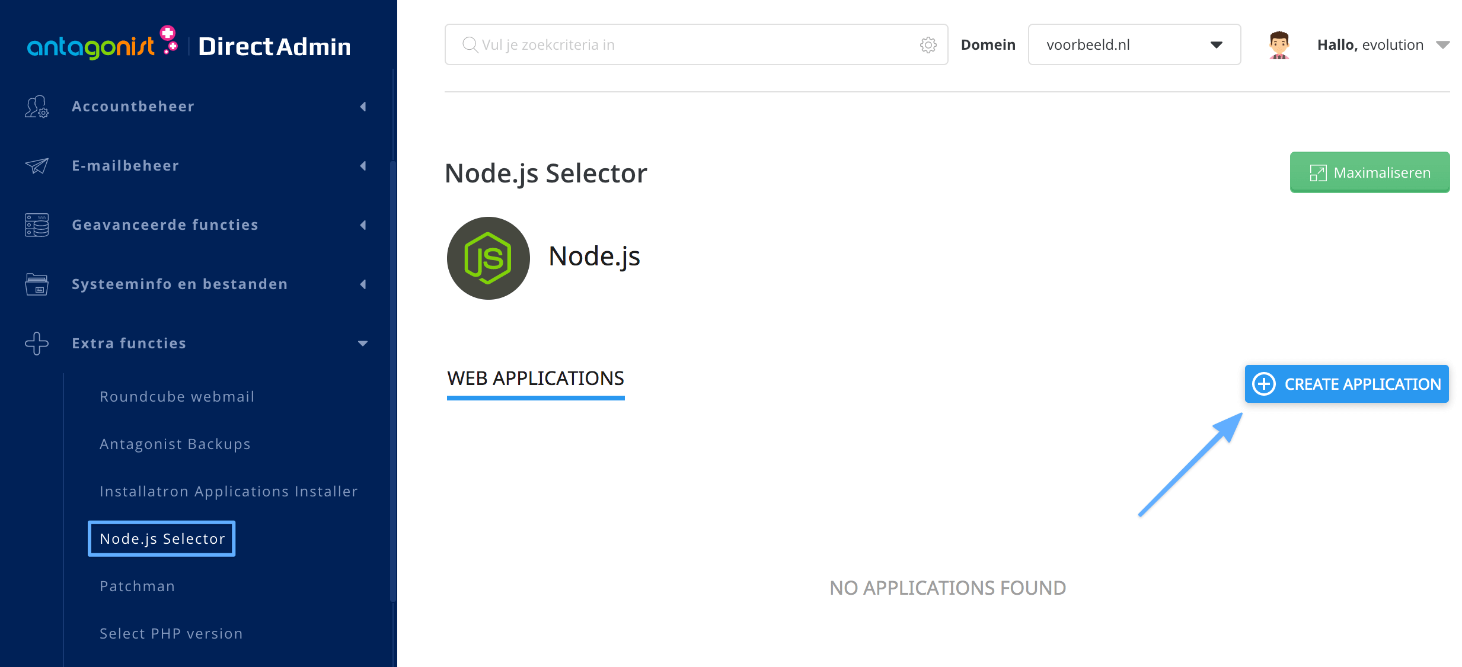Open Extra functies menu label
The image size is (1462, 667).
point(129,344)
